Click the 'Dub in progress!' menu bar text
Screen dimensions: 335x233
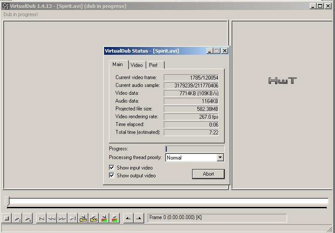21,14
